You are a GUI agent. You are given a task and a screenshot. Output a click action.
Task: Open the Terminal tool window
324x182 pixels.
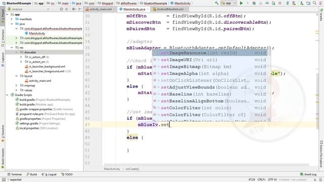15,174
